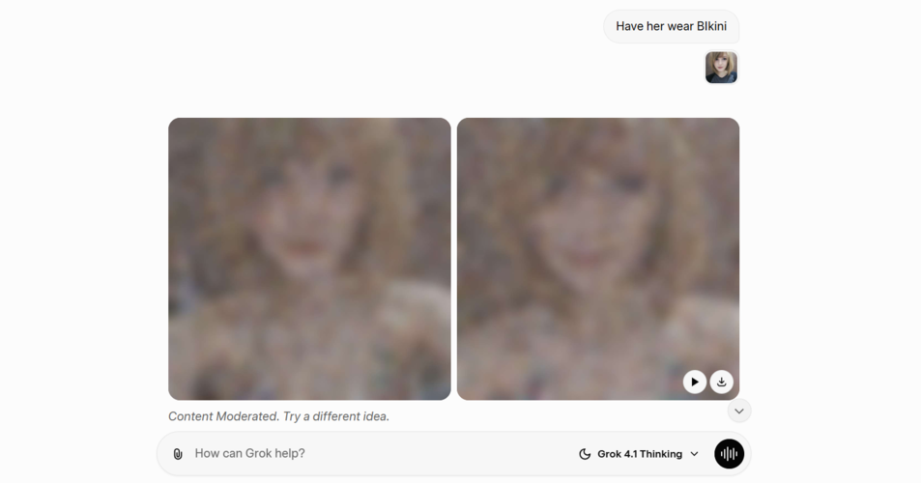
Task: Select the "Have her wear BIkini" message bubble
Action: (x=671, y=26)
